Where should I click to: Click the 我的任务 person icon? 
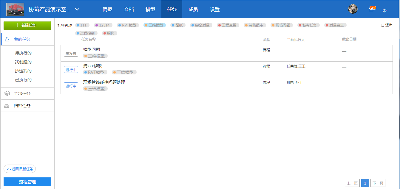(x=7, y=39)
